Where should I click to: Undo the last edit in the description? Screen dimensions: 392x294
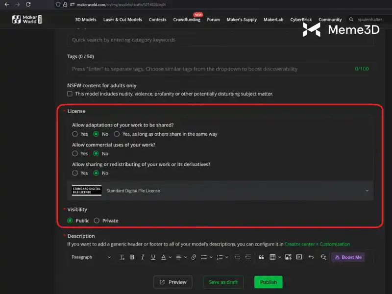pyautogui.click(x=311, y=257)
